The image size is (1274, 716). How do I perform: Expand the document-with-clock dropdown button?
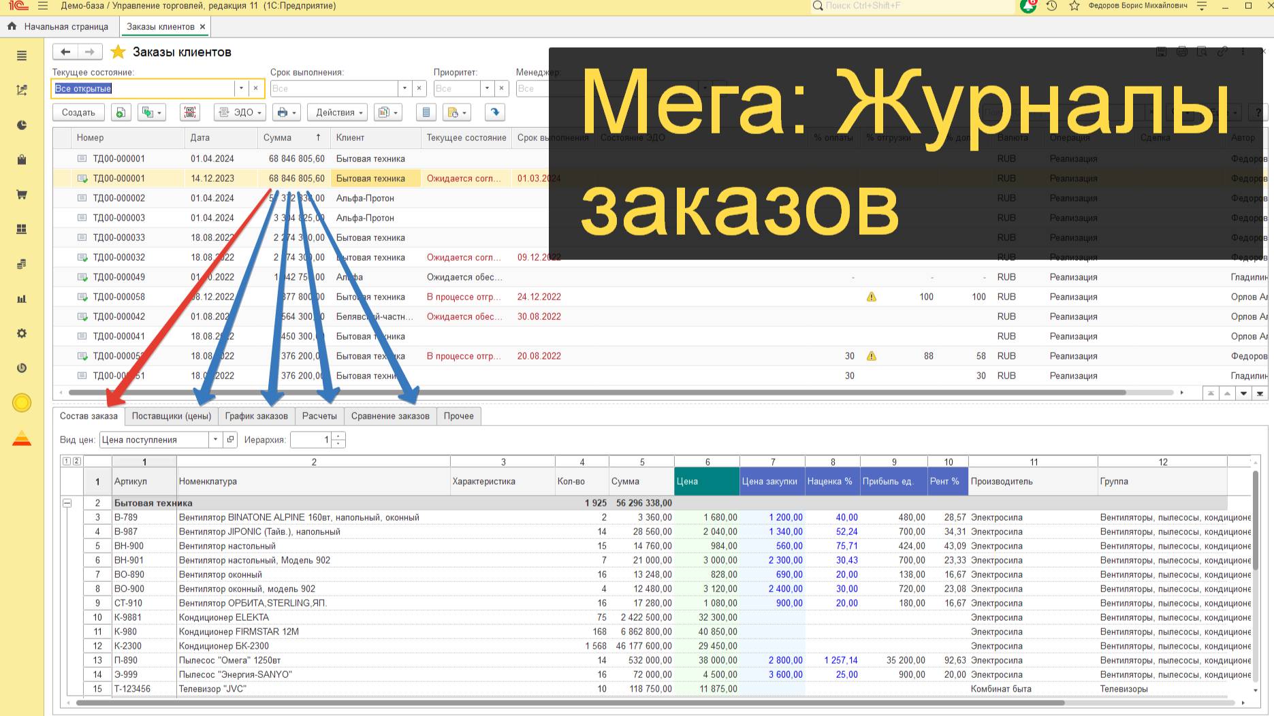coord(456,112)
